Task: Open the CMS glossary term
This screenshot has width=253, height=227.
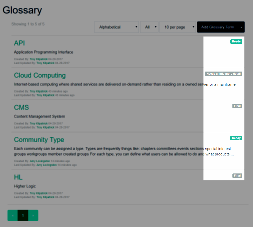Action: [x=21, y=107]
